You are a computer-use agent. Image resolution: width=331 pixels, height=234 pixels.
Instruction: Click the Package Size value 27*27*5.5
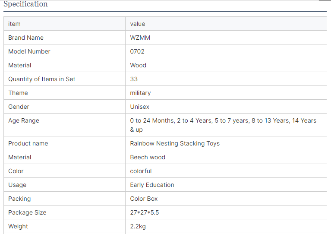click(x=145, y=212)
